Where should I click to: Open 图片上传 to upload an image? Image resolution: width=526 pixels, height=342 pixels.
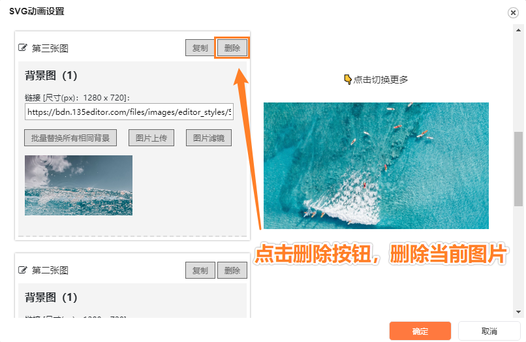pos(151,138)
